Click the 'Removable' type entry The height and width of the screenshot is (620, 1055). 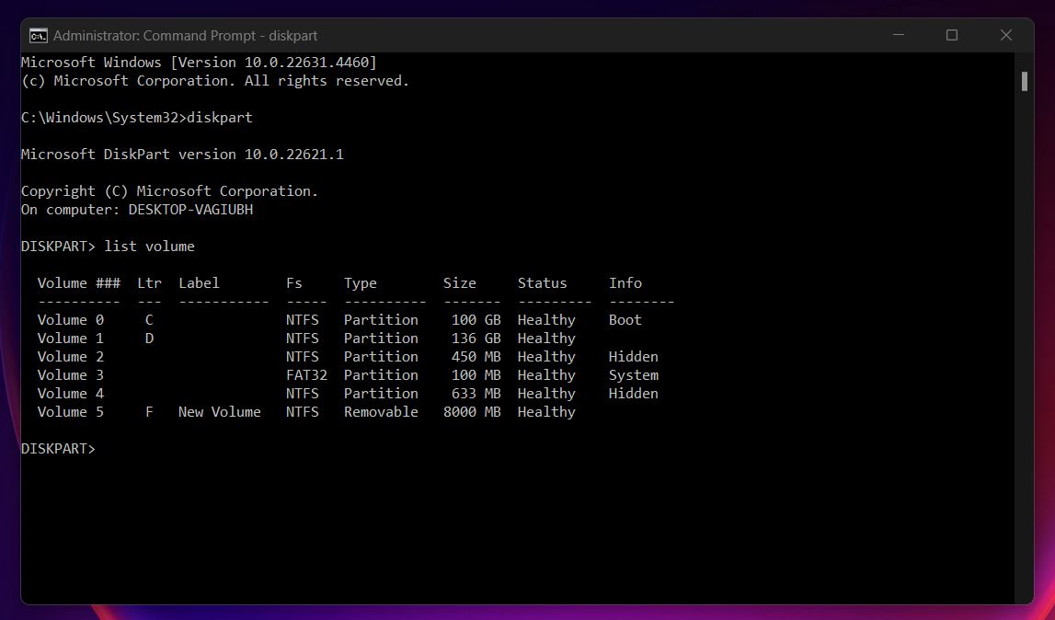381,412
